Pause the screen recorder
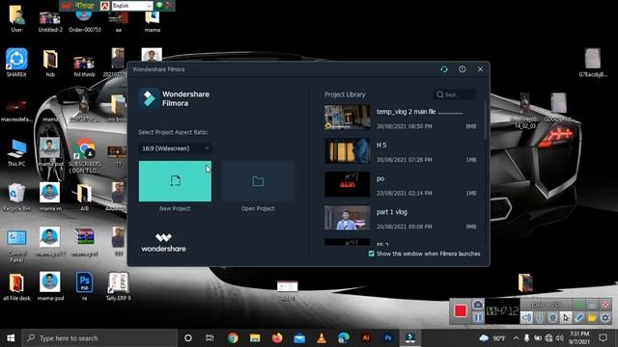This screenshot has height=347, width=618. [x=478, y=317]
